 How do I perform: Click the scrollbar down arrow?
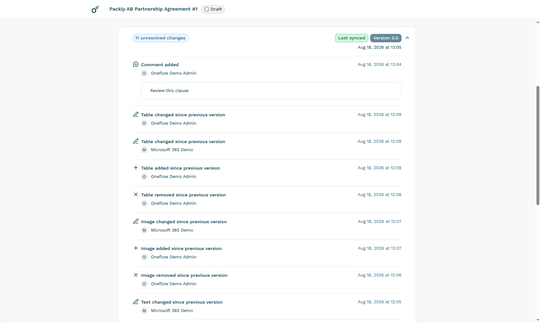click(x=538, y=320)
